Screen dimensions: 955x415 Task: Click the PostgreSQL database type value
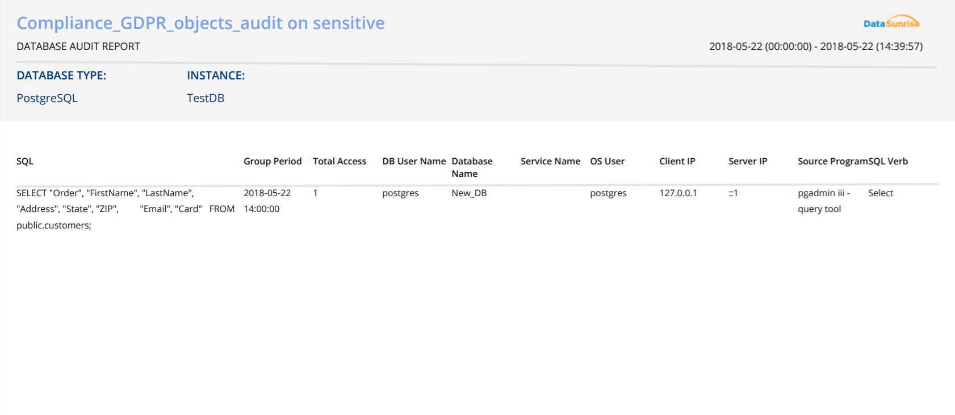pos(47,98)
